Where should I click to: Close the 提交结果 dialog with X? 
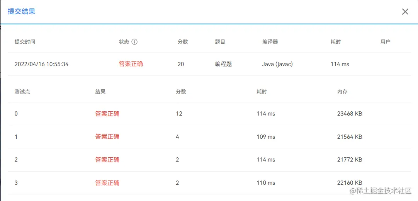[x=405, y=12]
